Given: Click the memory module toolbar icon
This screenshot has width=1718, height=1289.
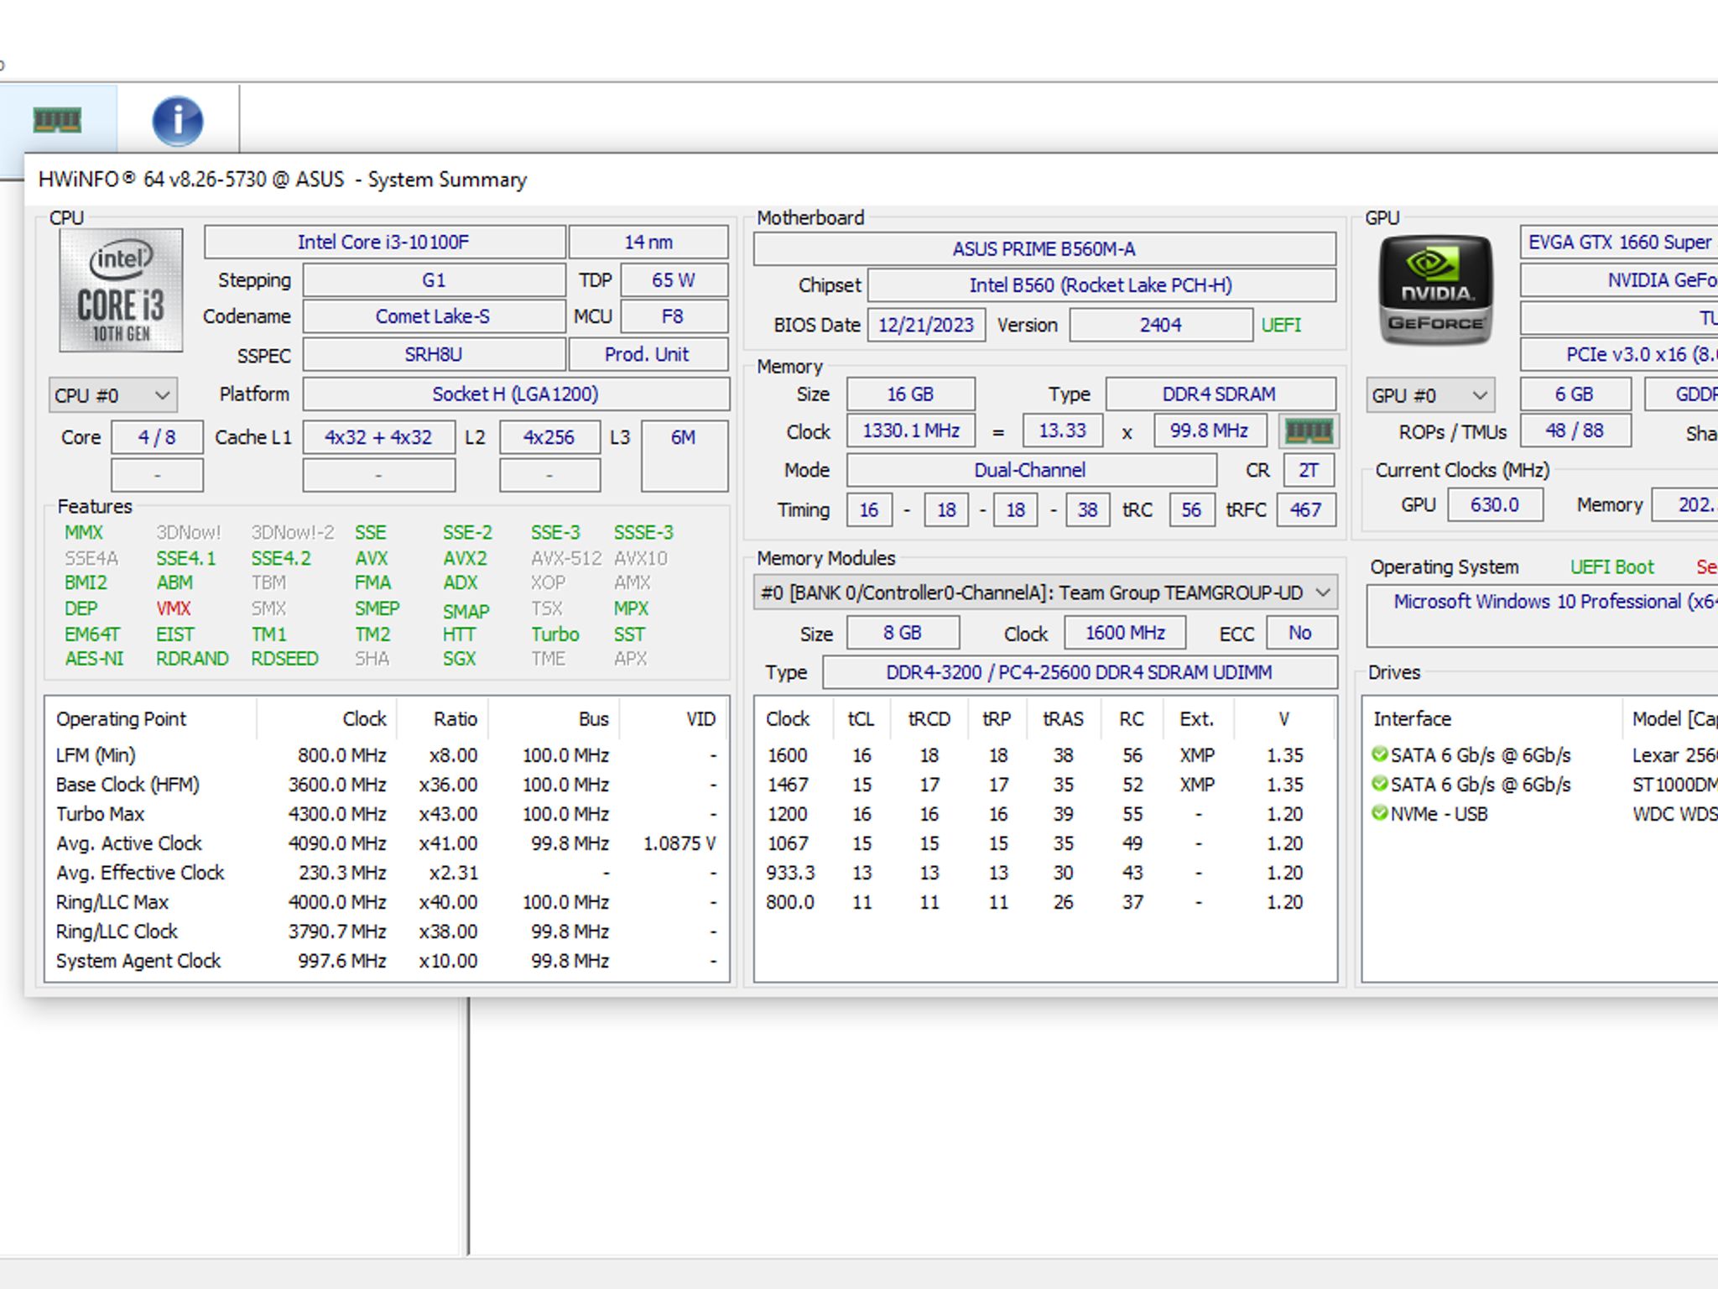Looking at the screenshot, I should (57, 121).
